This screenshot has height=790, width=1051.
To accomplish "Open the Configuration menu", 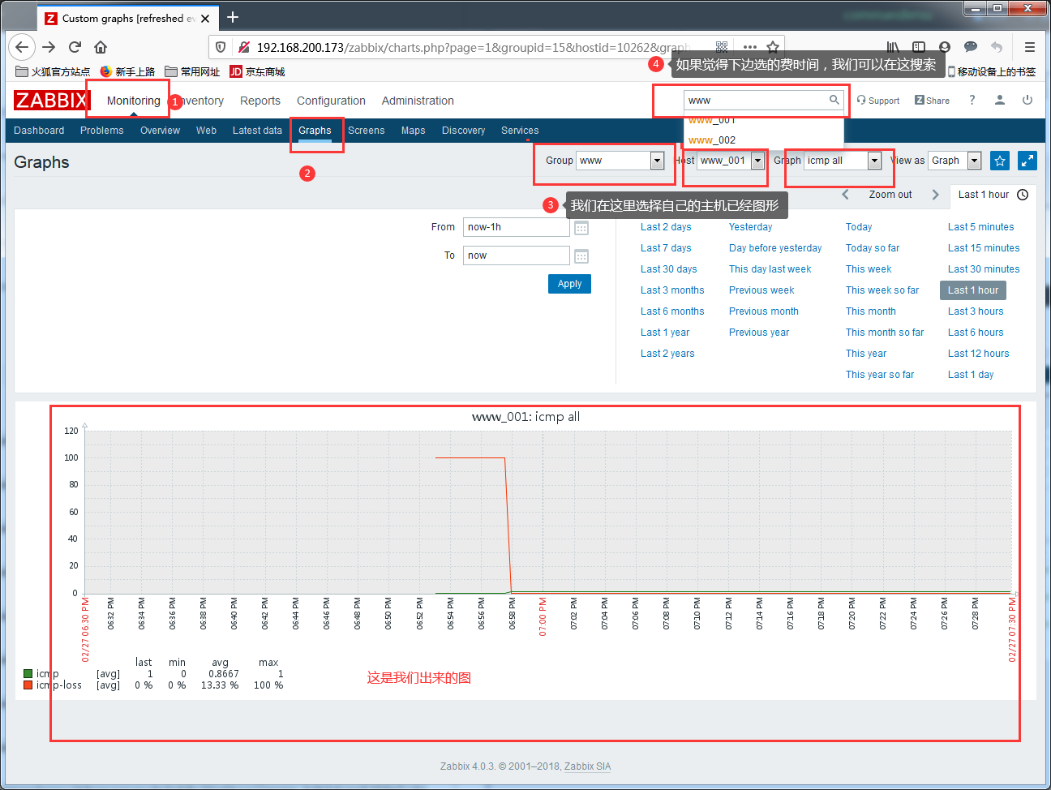I will pyautogui.click(x=331, y=101).
